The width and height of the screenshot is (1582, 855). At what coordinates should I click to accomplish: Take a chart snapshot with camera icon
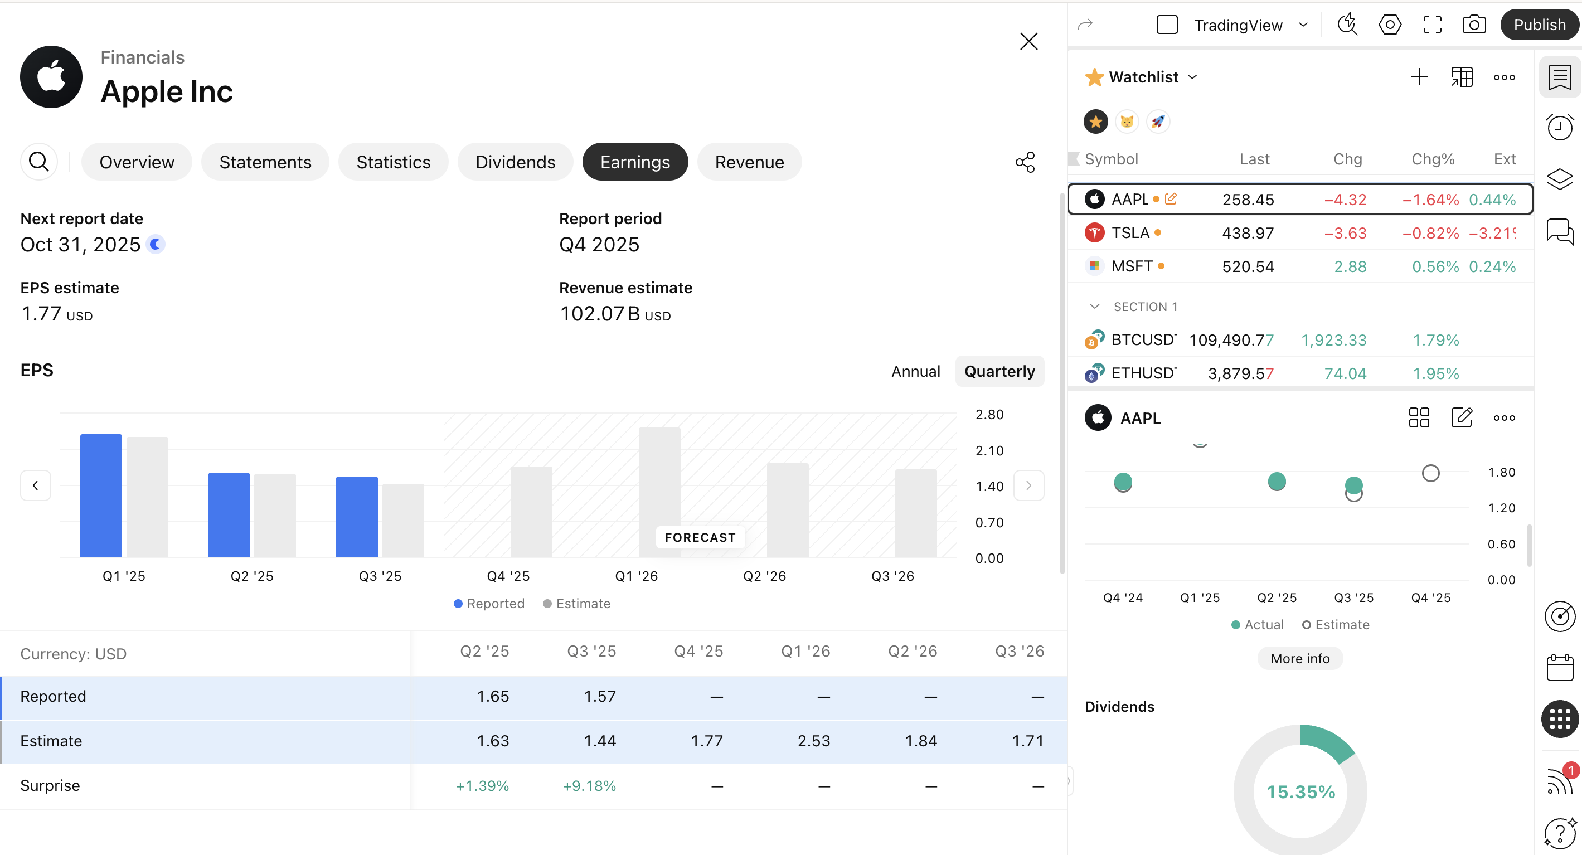click(1473, 25)
